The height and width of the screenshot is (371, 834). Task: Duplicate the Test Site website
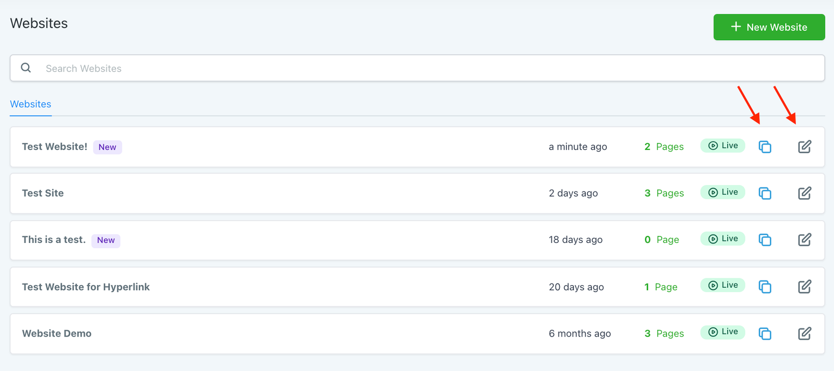(765, 194)
